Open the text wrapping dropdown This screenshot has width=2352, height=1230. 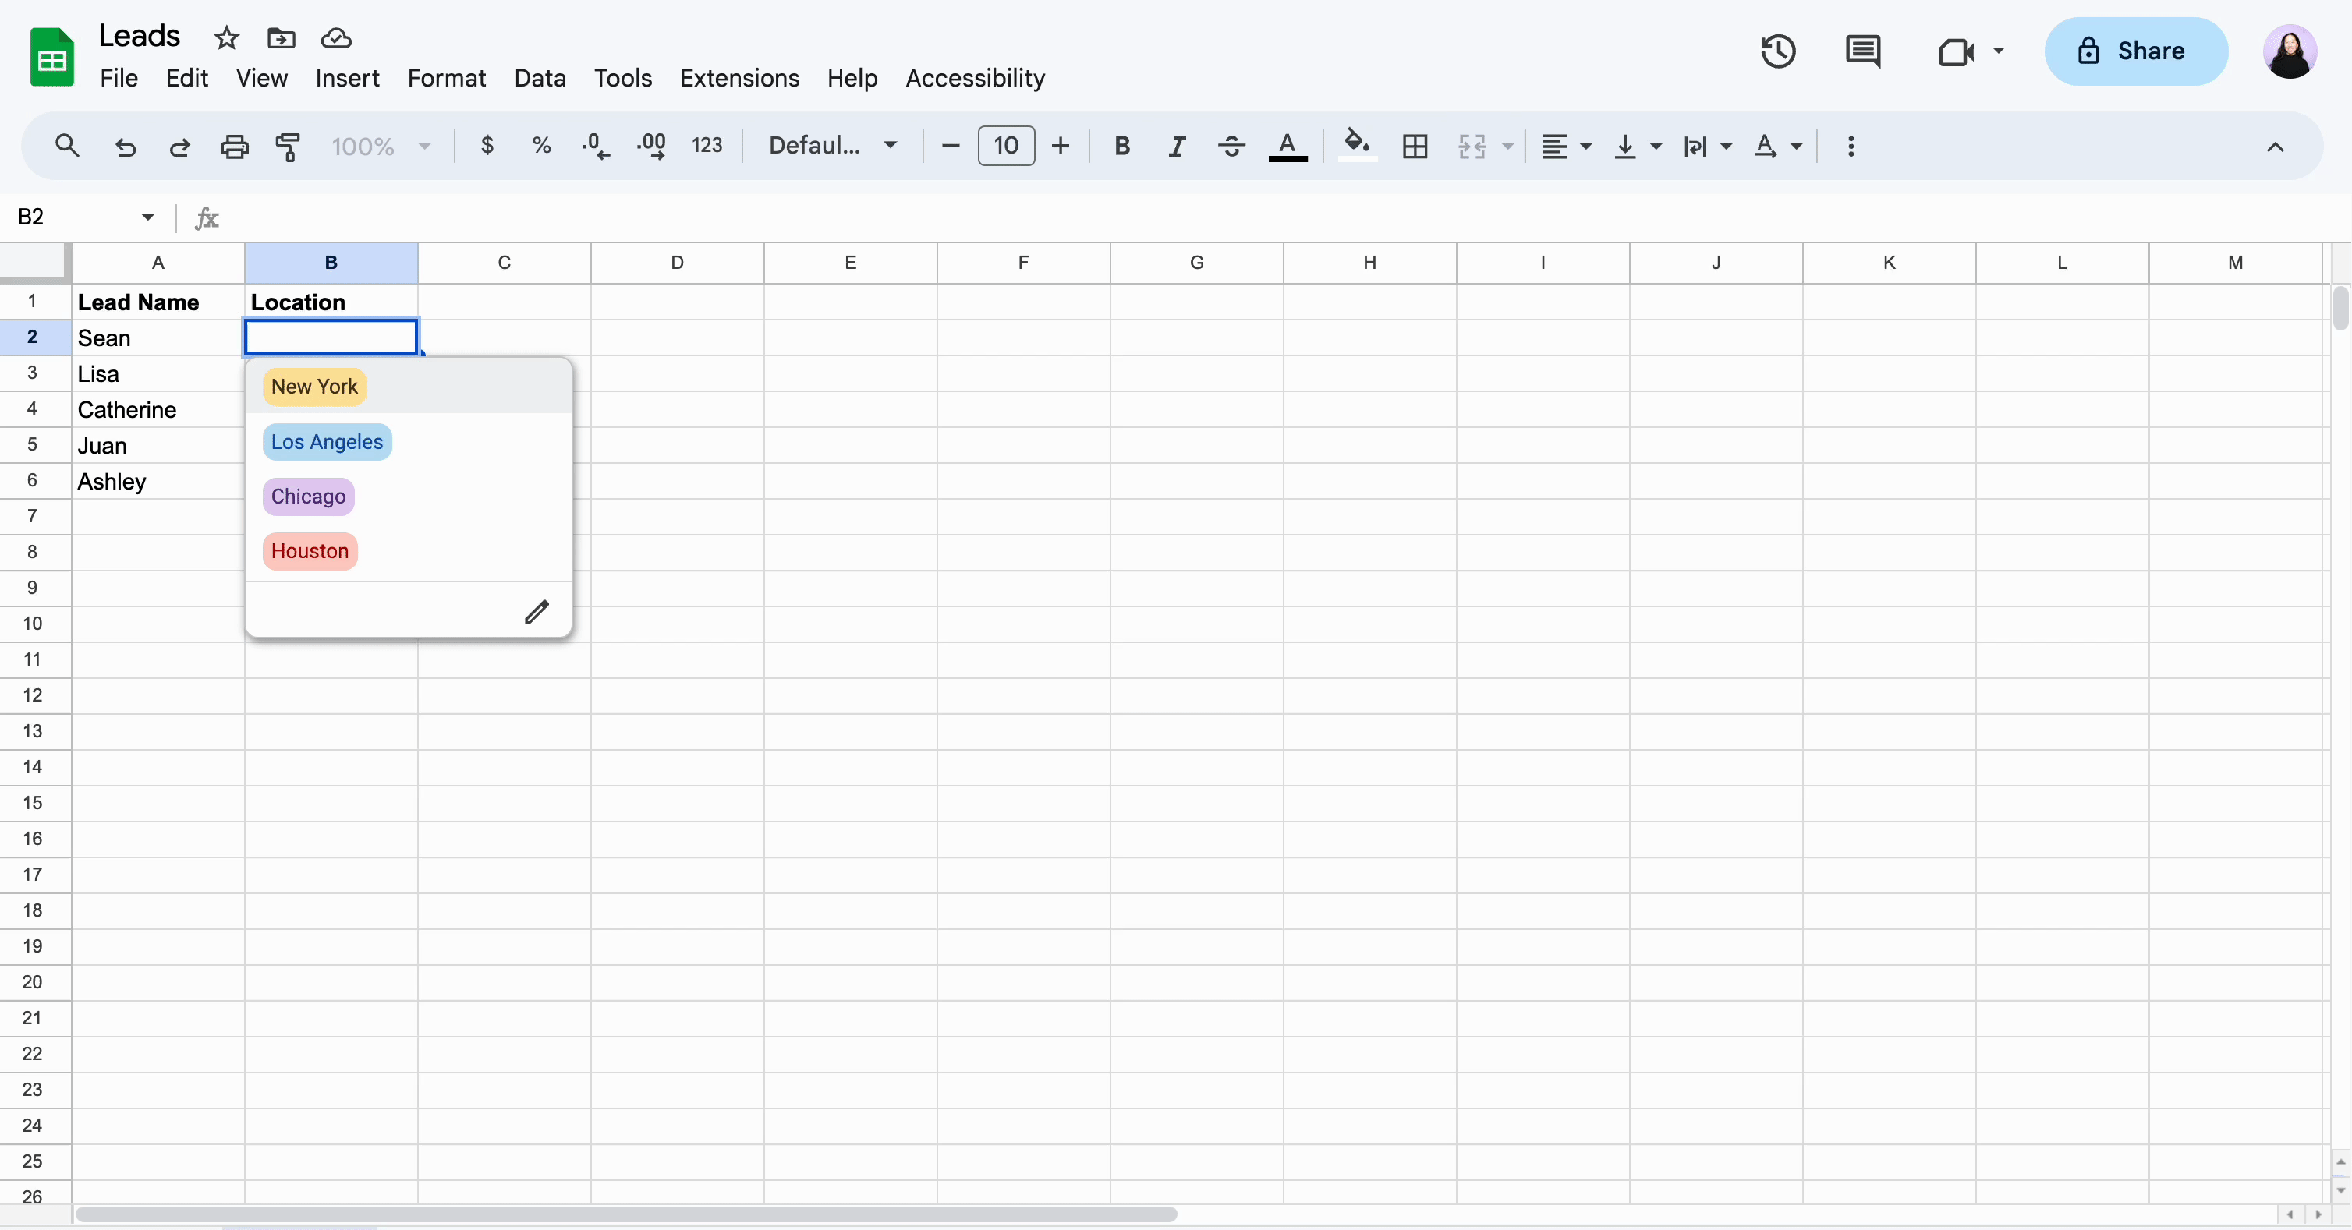[x=1707, y=146]
